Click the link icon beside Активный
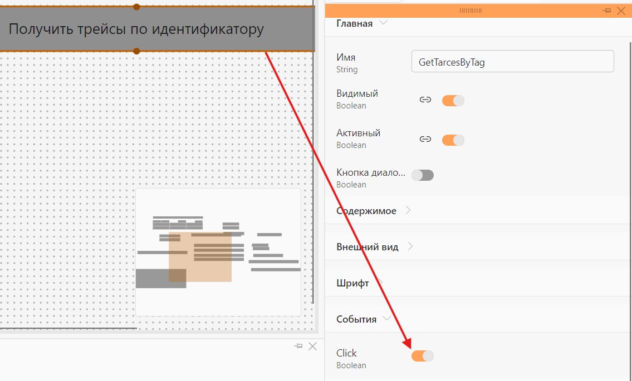This screenshot has width=632, height=381. coord(425,139)
